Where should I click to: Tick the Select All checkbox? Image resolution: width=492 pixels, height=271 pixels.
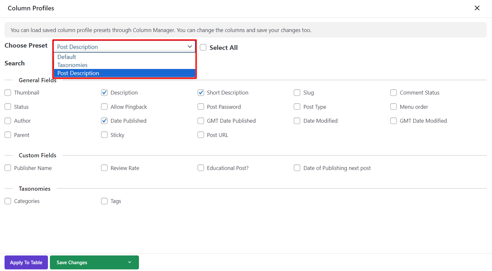pos(203,48)
